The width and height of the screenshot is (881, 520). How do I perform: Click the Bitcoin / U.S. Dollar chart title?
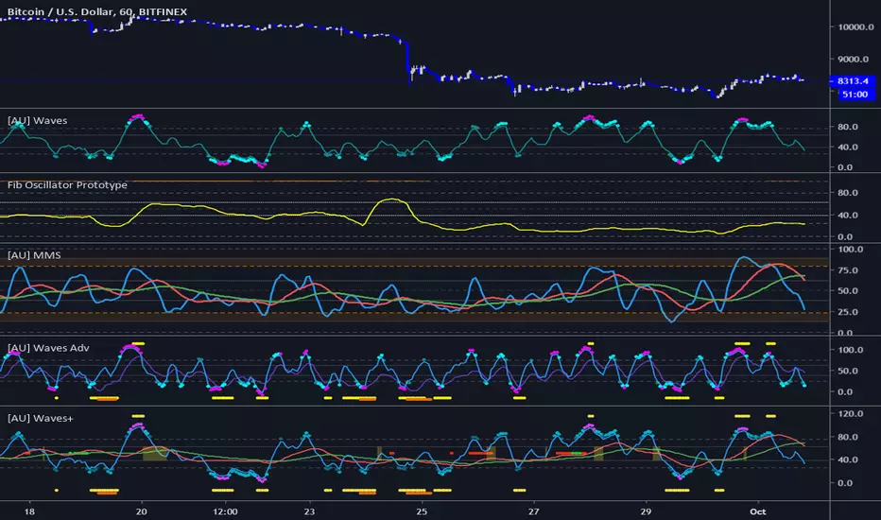97,11
